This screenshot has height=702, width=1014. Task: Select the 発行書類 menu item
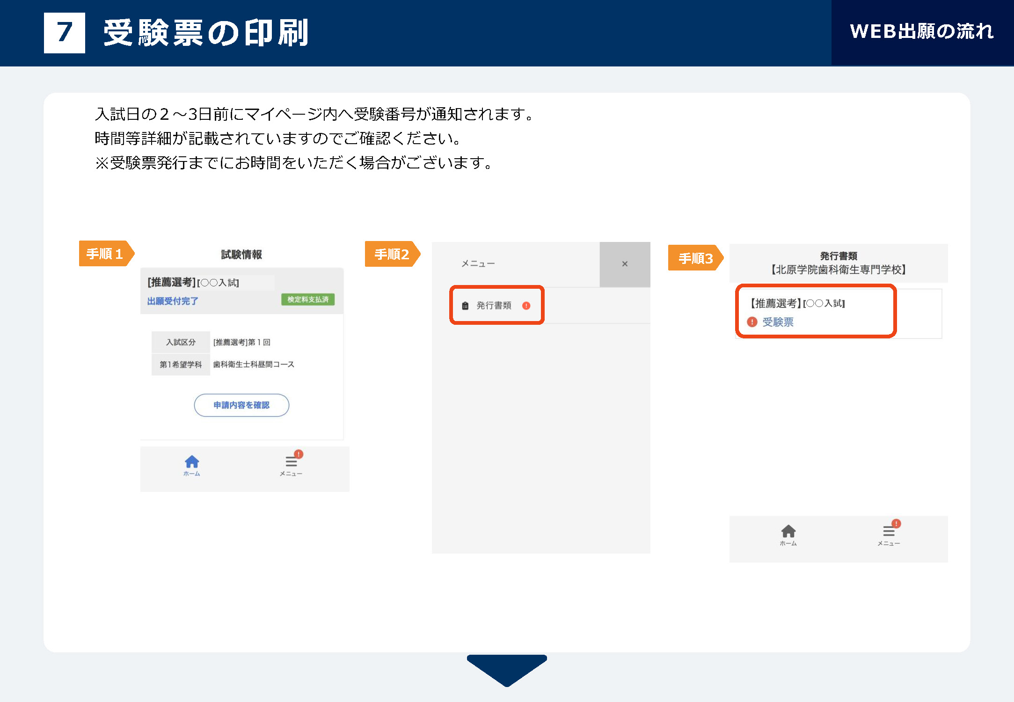494,306
